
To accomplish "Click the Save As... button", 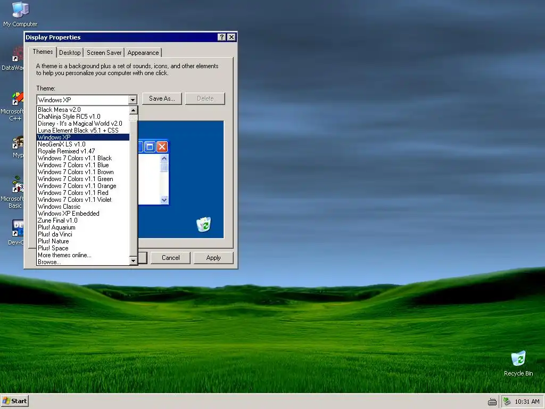I will [x=162, y=99].
